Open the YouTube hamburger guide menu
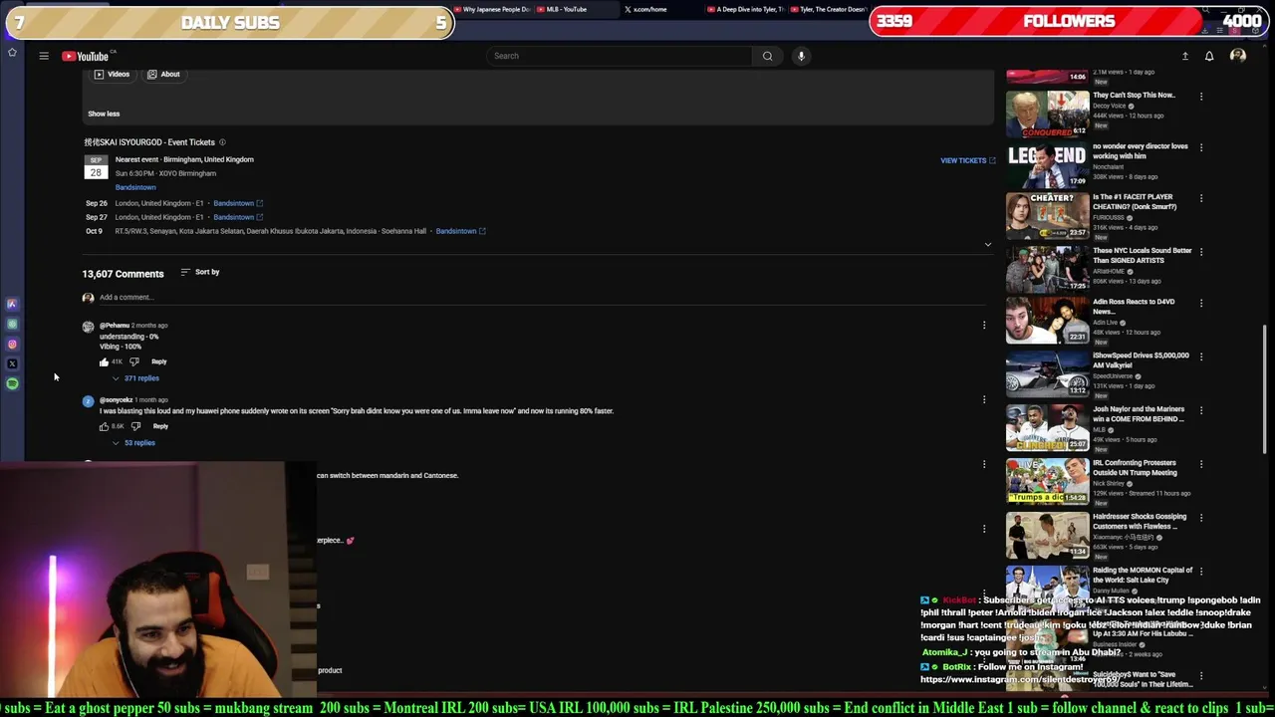The image size is (1275, 717). 44,56
